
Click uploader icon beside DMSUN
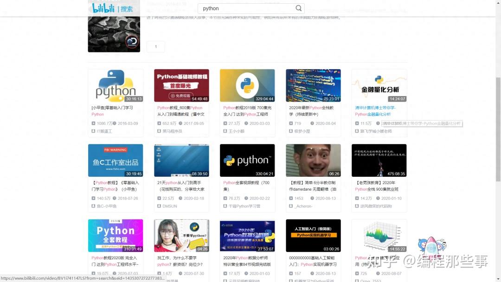(x=159, y=206)
